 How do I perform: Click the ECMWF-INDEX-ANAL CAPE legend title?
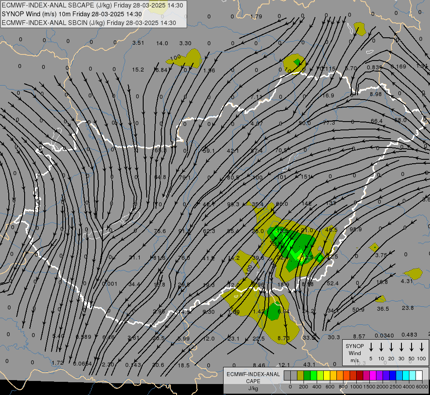point(253,377)
